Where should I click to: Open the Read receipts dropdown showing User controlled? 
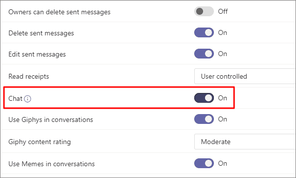245,76
